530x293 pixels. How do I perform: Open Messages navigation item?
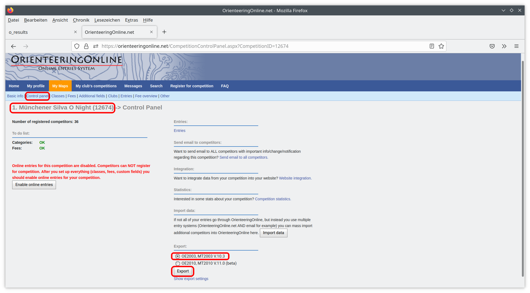[x=133, y=86]
